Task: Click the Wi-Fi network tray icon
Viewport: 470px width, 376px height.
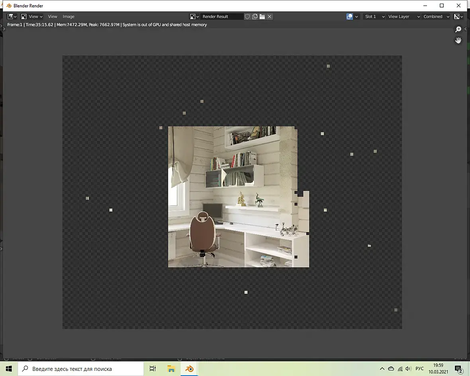Action: [400, 368]
